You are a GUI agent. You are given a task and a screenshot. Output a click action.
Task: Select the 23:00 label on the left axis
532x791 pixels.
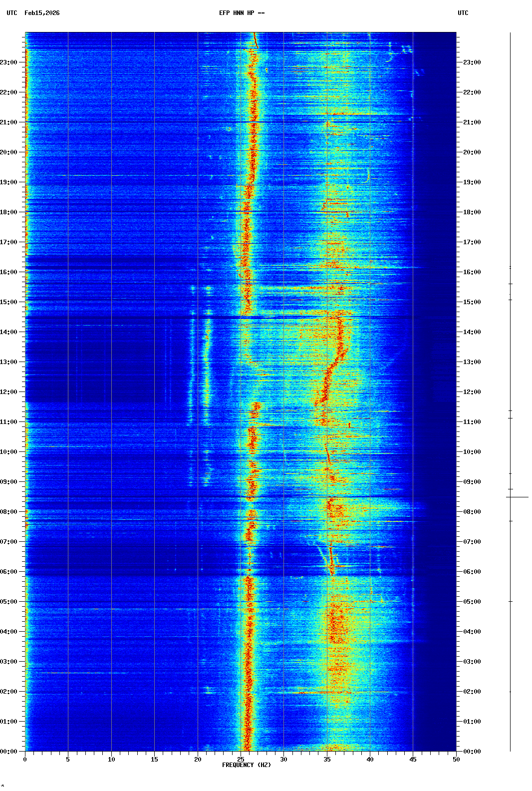click(9, 62)
